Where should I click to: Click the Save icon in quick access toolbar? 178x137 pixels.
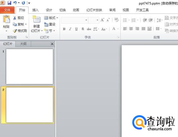(x=9, y=3)
